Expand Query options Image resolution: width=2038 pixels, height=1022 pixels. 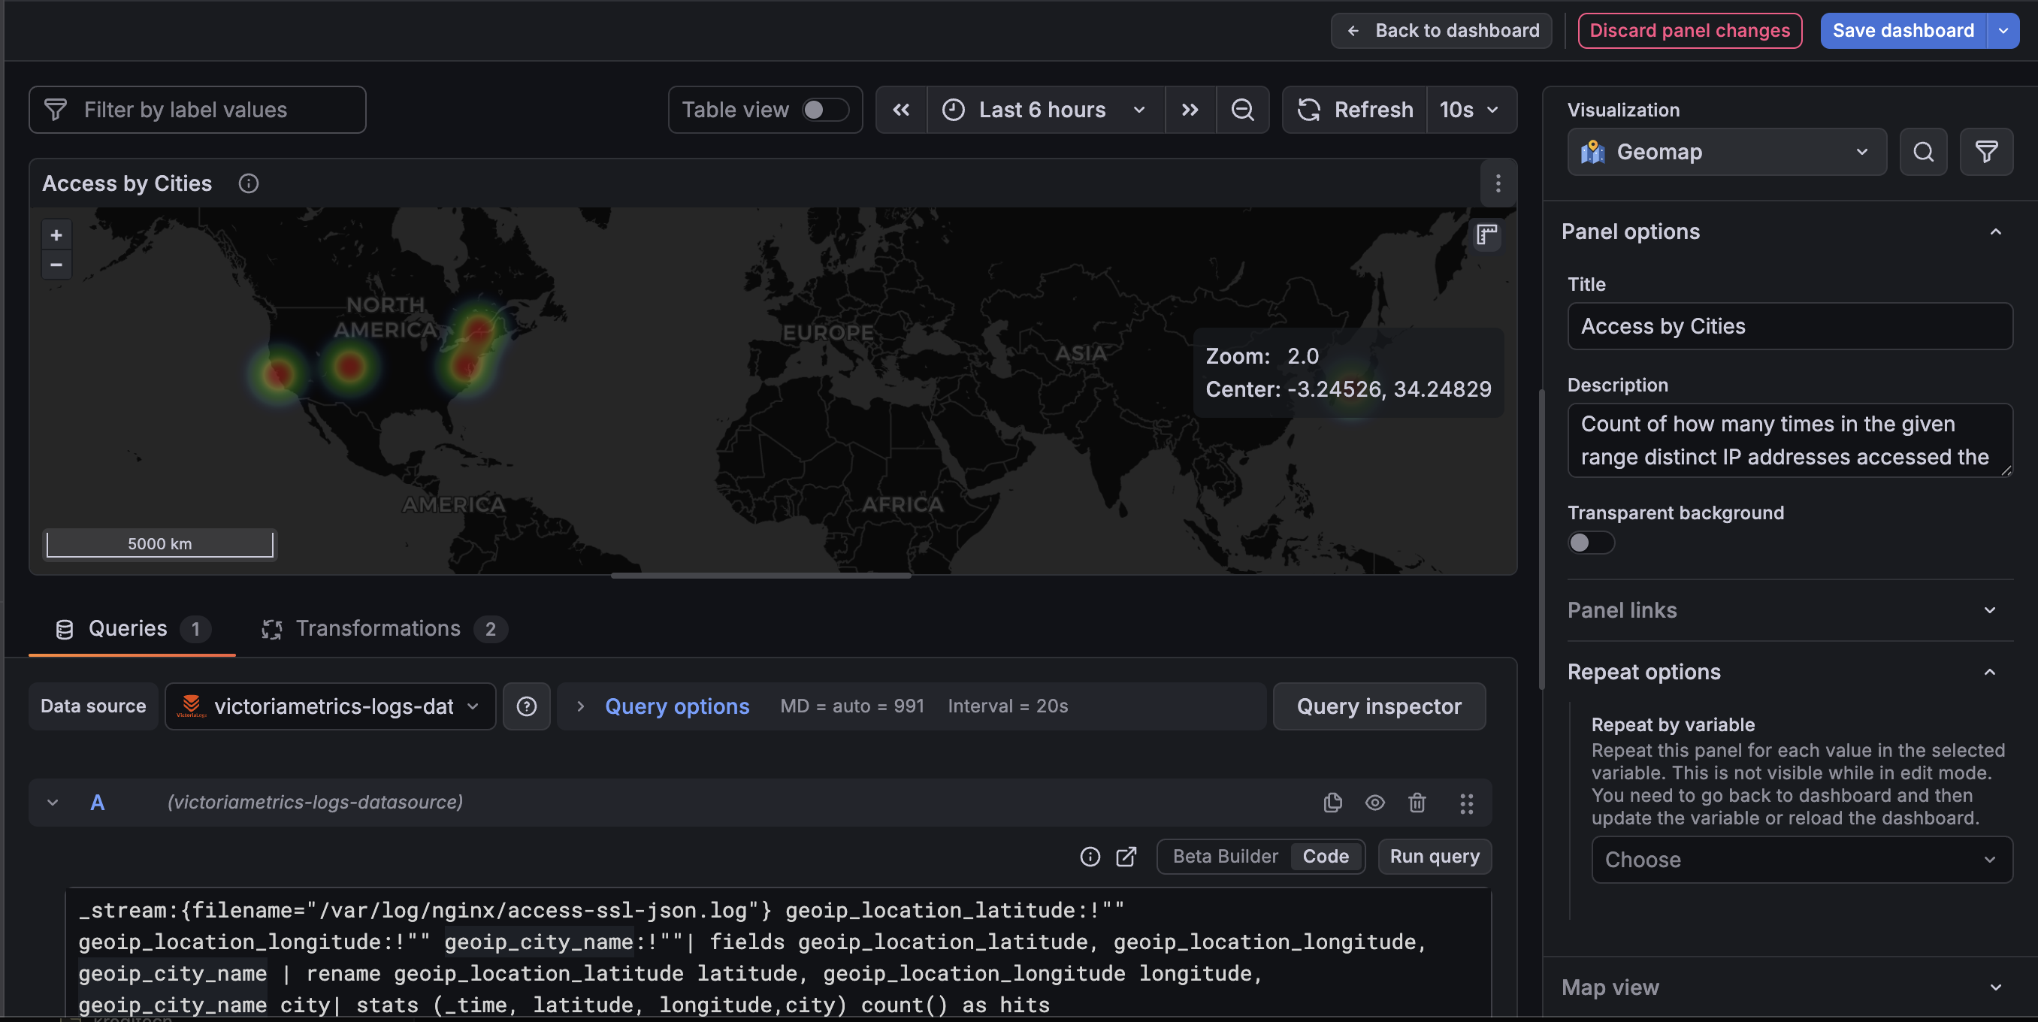[x=676, y=706]
